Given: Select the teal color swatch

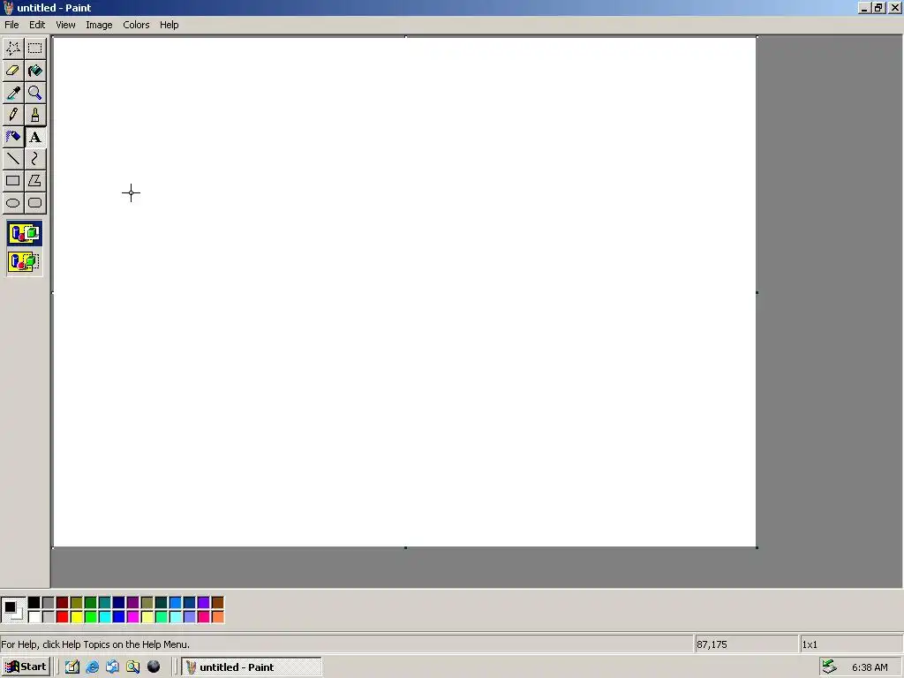Looking at the screenshot, I should [105, 603].
